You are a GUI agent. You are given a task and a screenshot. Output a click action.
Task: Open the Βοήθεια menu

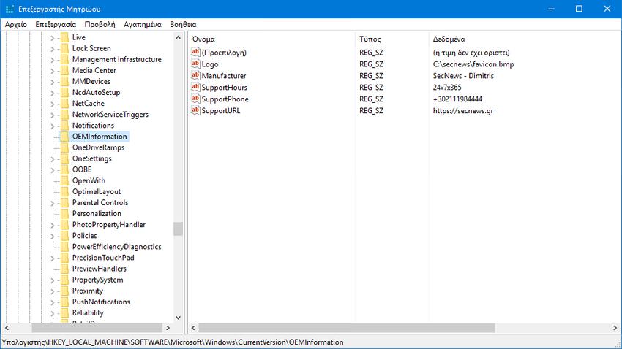[183, 25]
